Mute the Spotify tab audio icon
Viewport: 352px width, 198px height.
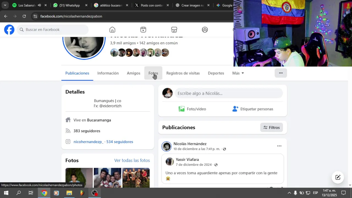[x=39, y=5]
